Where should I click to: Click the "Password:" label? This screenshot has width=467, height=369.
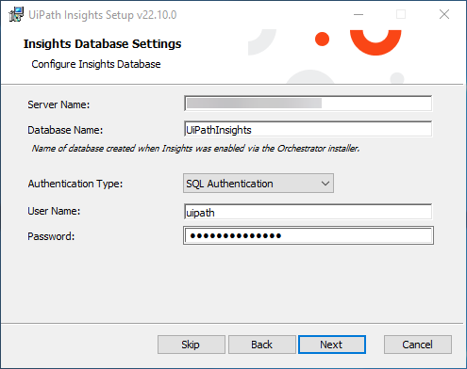[51, 236]
